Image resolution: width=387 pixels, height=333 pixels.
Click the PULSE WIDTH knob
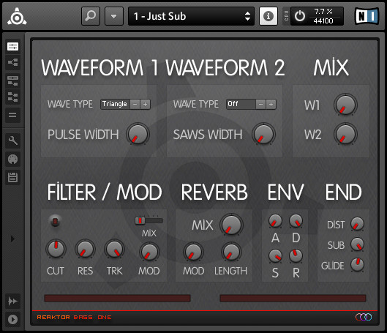point(138,135)
